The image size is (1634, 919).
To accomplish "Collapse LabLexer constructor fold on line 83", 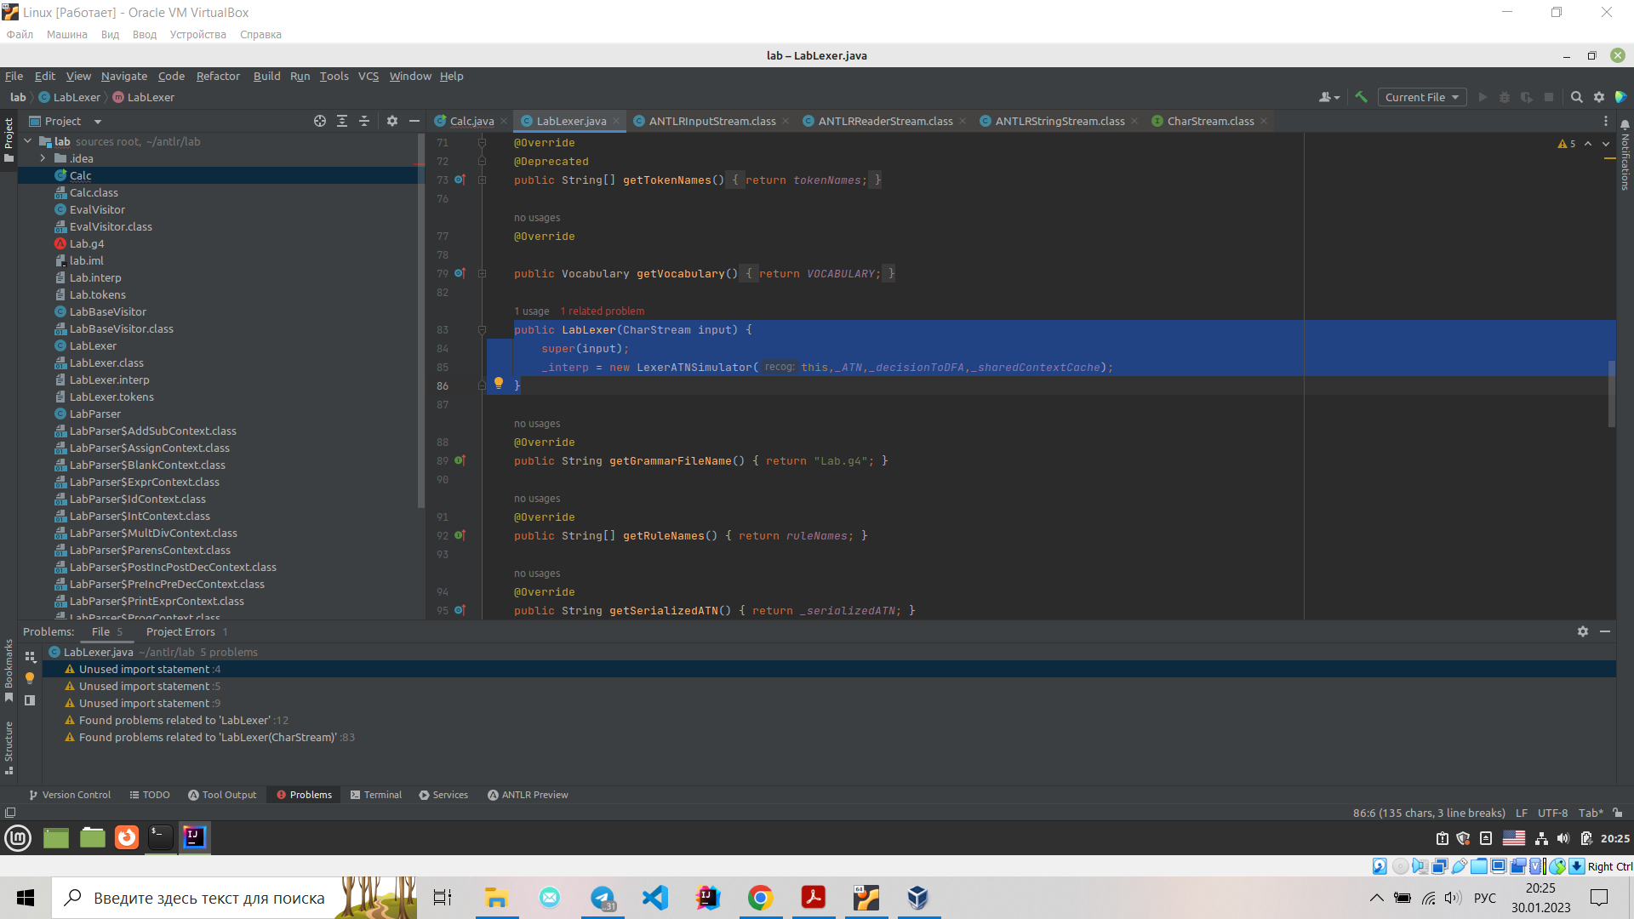I will pyautogui.click(x=482, y=329).
